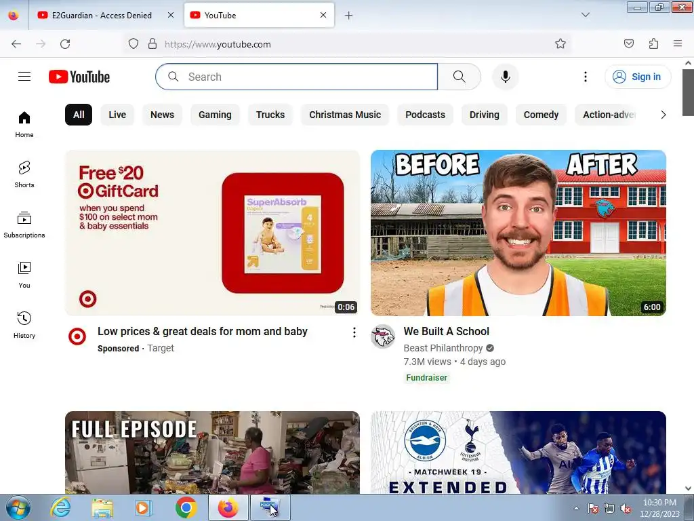Open the FULL EPISODE video thumbnail
The width and height of the screenshot is (694, 521).
tap(212, 452)
